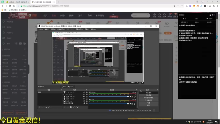Lock the danmu assistant window with padlock icon
220x124 pixels.
pyautogui.click(x=210, y=15)
